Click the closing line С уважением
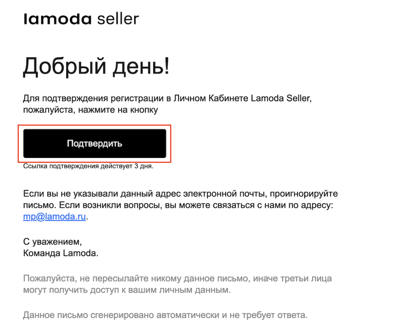 coord(53,242)
